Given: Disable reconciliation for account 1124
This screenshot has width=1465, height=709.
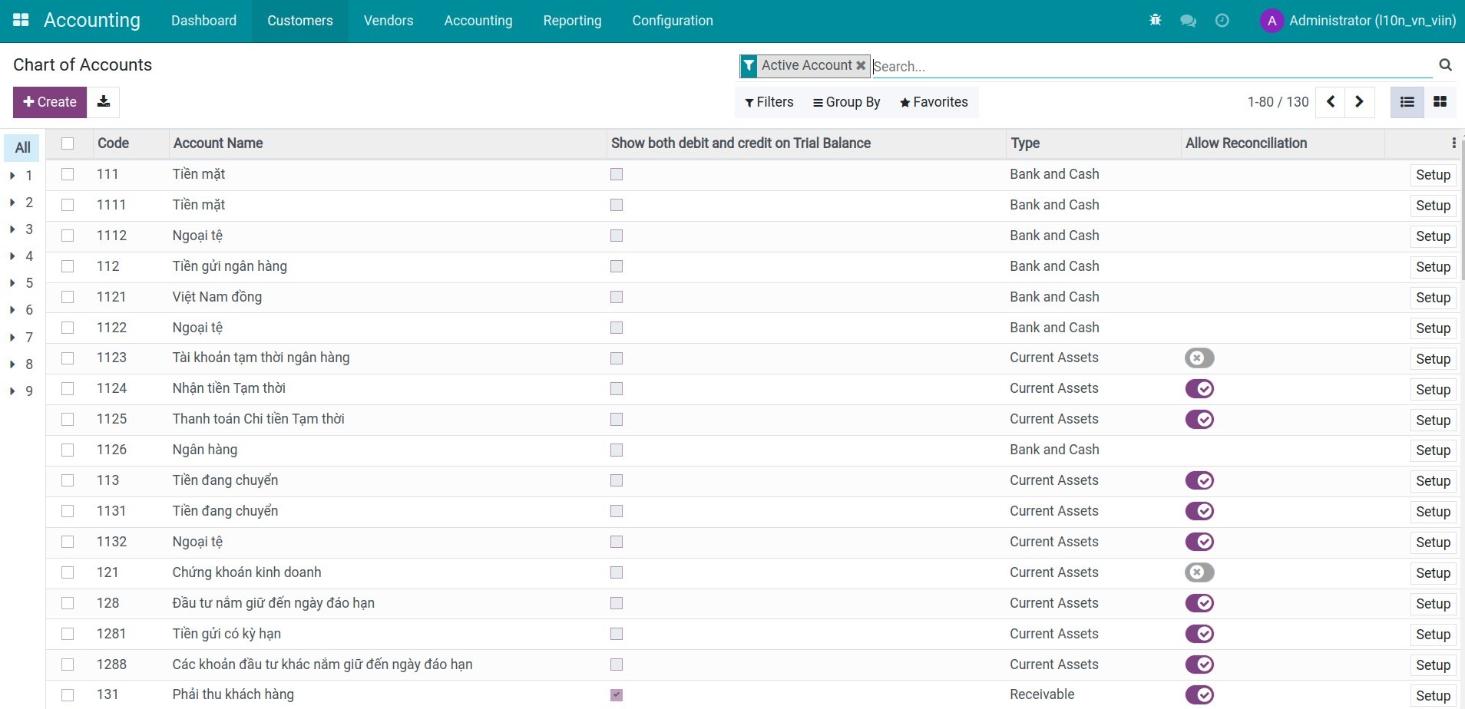Looking at the screenshot, I should (1199, 389).
